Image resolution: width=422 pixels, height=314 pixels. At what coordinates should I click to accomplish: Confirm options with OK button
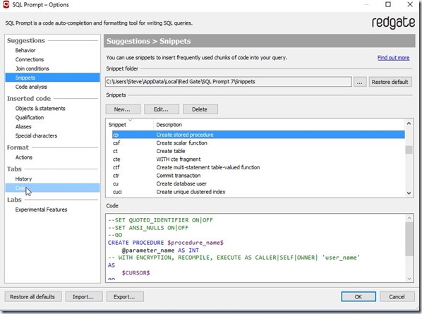click(x=358, y=297)
